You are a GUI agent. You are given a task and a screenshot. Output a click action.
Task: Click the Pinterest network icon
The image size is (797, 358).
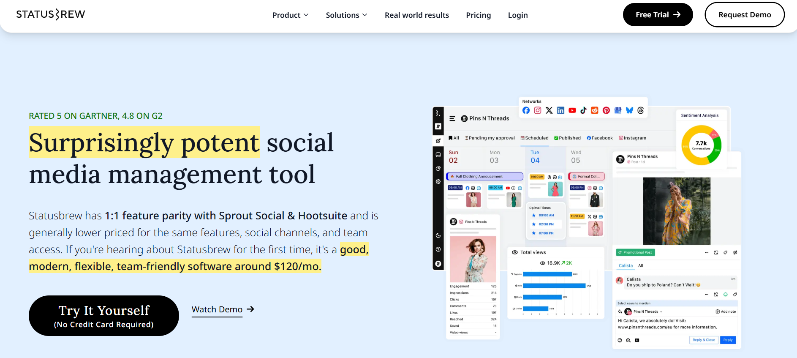(x=606, y=110)
